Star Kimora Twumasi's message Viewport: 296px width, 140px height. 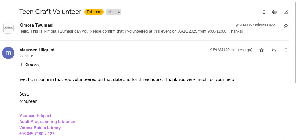coord(286,26)
